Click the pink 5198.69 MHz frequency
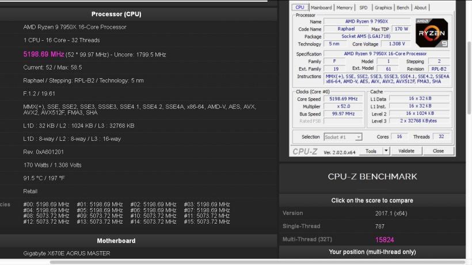The height and width of the screenshot is (265, 472). (x=44, y=55)
